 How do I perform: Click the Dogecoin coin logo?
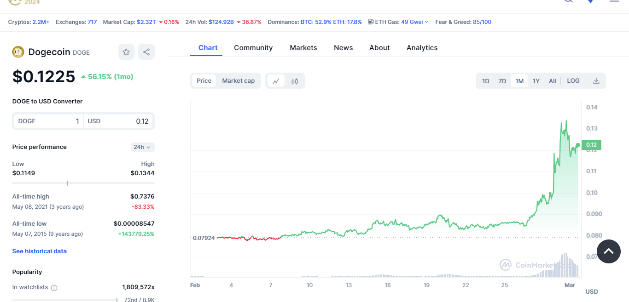(x=18, y=52)
